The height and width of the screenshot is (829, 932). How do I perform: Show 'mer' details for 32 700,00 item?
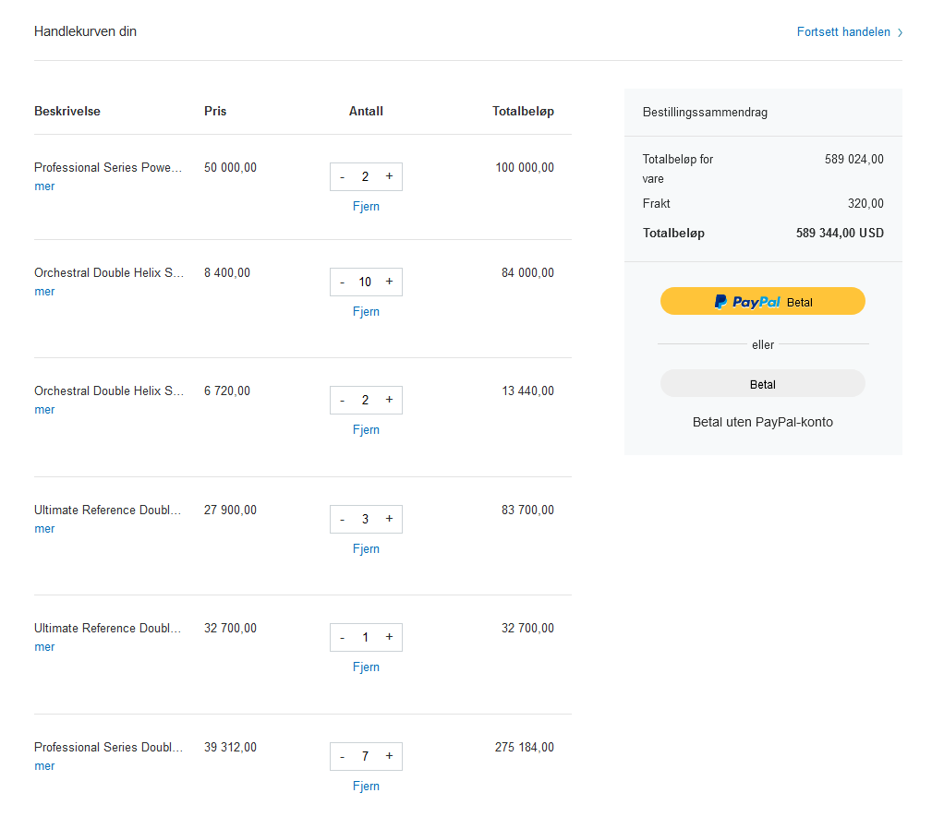[44, 647]
